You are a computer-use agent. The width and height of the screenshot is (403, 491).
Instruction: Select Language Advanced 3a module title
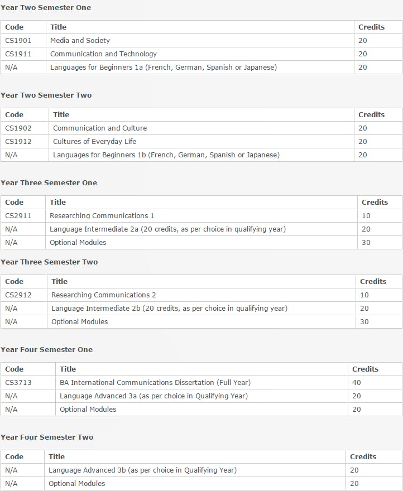coord(153,396)
